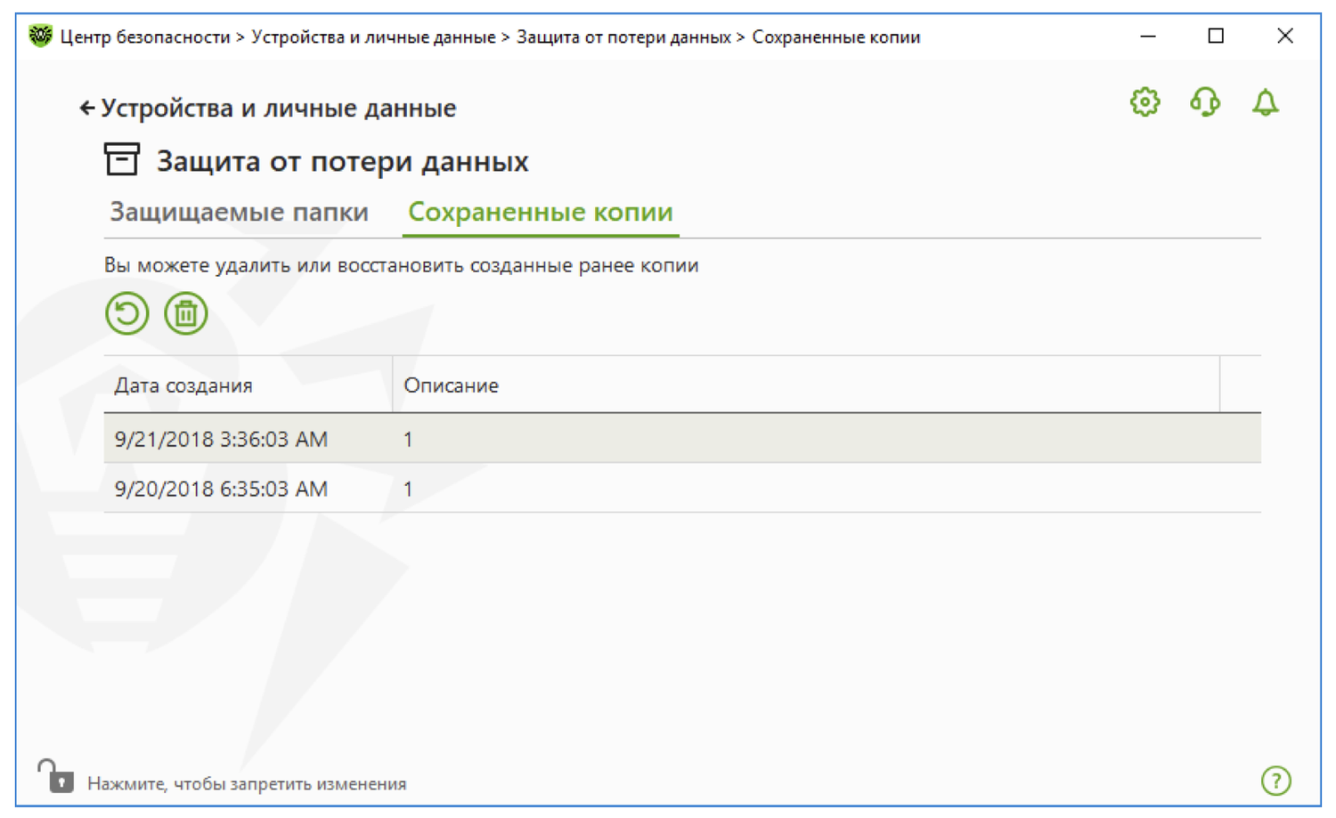The image size is (1336, 818).
Task: Click the delete copy trash icon
Action: click(x=185, y=313)
